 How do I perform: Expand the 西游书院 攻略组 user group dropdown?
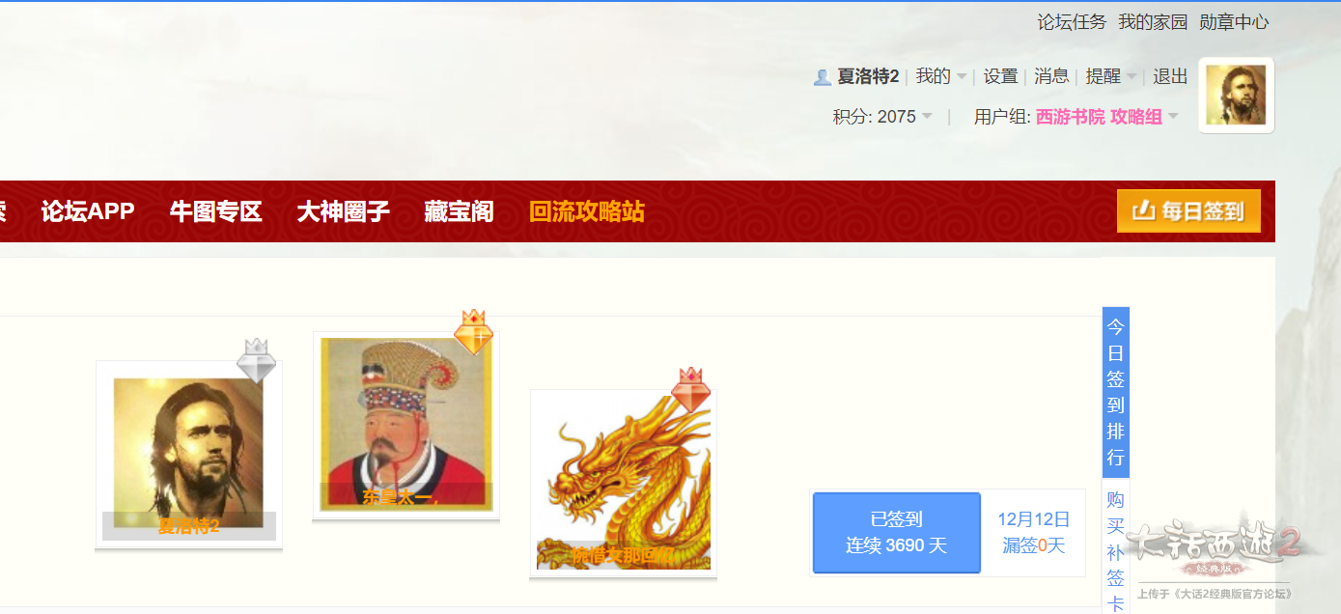coord(1107,117)
